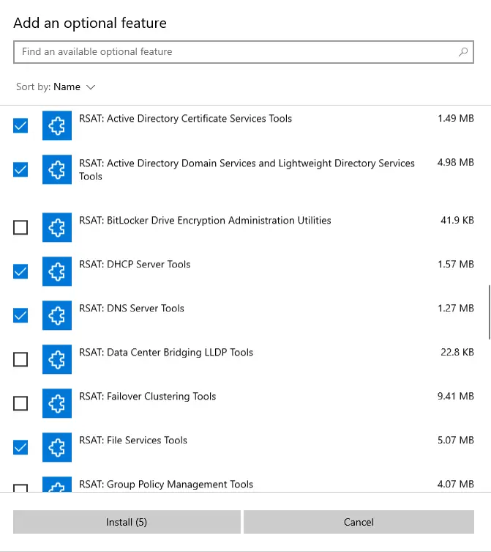Viewport: 491px width, 552px height.
Task: Focus the Find an available optional feature field
Action: 244,52
